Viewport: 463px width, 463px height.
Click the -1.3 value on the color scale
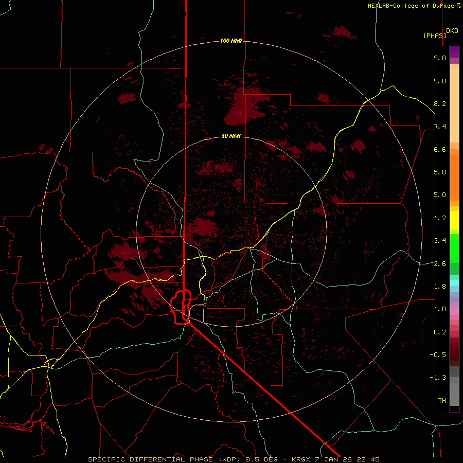(438, 378)
